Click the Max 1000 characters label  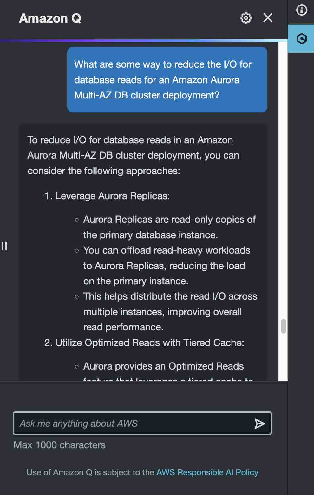(60, 445)
